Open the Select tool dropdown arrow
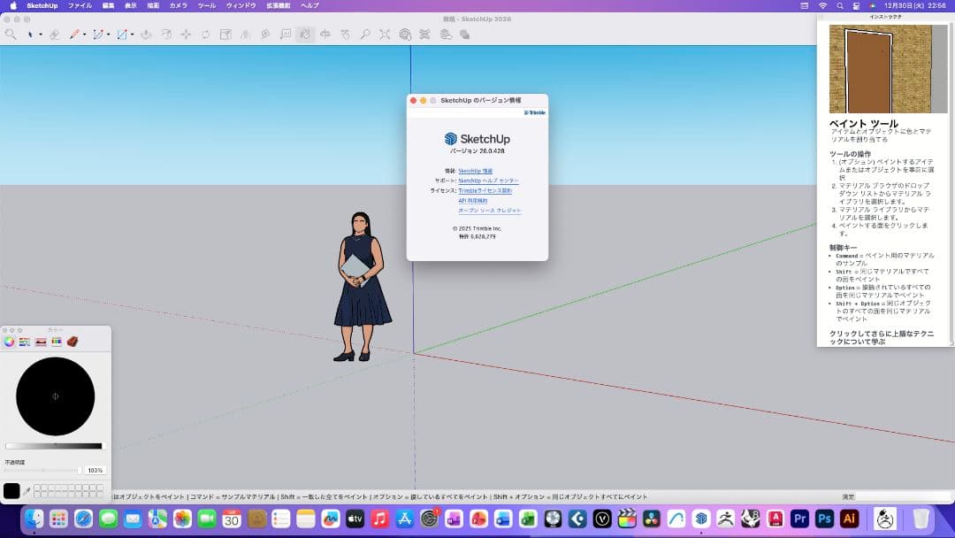The image size is (955, 538). (40, 35)
